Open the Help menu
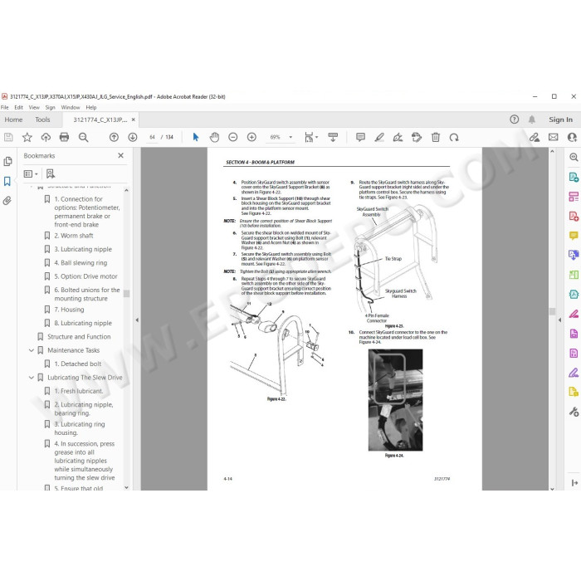This screenshot has height=581, width=581. pyautogui.click(x=91, y=107)
